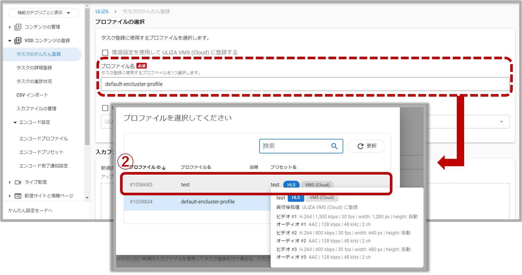
Task: Open the 機能カテゴリごとに表示 dropdown
Action: [x=43, y=13]
